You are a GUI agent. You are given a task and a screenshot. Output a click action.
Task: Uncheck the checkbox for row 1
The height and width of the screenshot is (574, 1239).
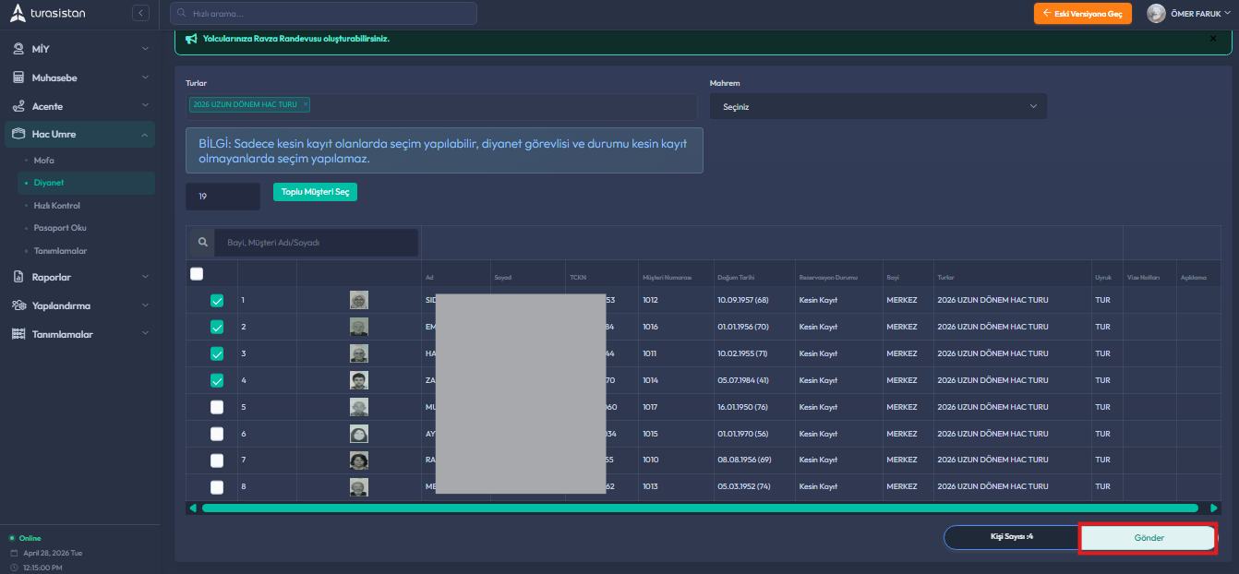click(217, 301)
